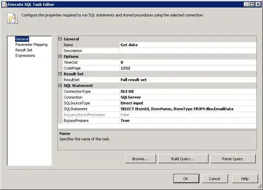Click the Execute SQL Task icon beside description
This screenshot has height=190, width=263.
(x=13, y=18)
